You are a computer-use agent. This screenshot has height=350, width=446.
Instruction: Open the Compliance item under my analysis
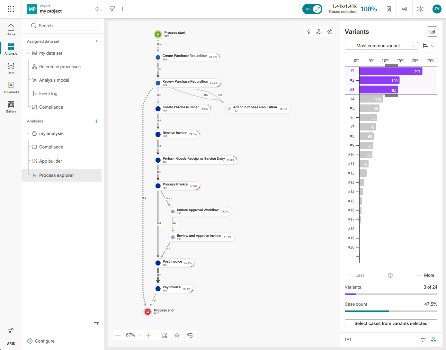(x=51, y=147)
